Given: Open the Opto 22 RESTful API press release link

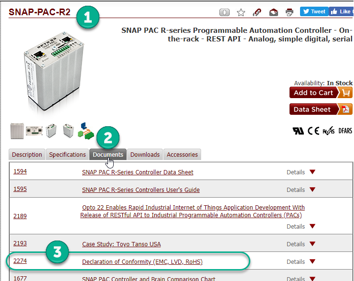Looking at the screenshot, I should click(193, 211).
